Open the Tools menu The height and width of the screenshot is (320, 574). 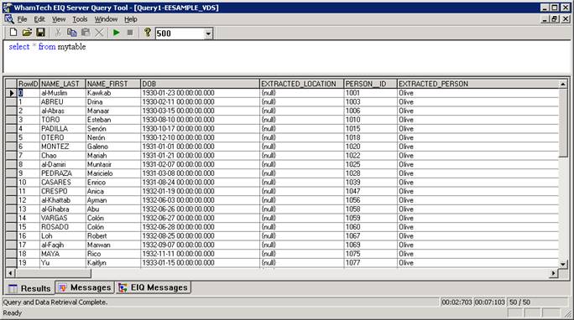[x=80, y=19]
